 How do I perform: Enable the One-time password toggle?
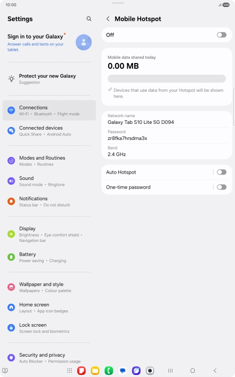222,187
